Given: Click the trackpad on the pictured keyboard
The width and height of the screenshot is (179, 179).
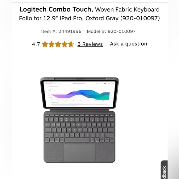Looking at the screenshot, I should [79, 152].
